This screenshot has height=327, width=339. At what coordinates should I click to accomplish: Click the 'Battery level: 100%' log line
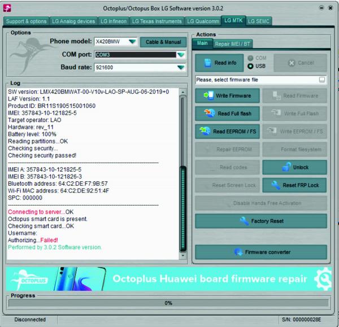coord(32,134)
